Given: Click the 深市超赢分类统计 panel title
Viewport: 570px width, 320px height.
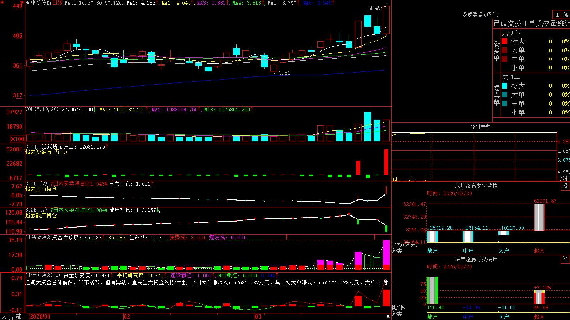Looking at the screenshot, I should click(x=476, y=259).
